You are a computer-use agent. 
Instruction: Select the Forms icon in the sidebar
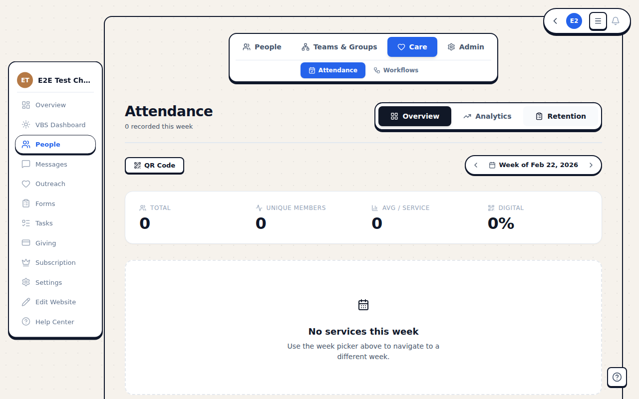coord(25,203)
